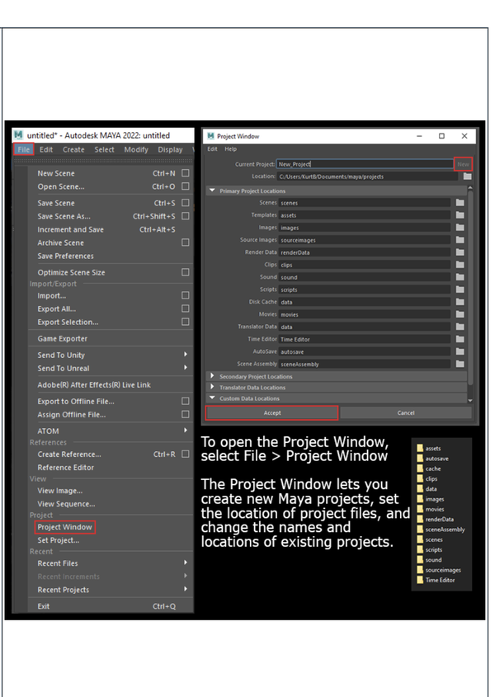Open Save Scene option box
The image size is (495, 697).
pos(186,203)
